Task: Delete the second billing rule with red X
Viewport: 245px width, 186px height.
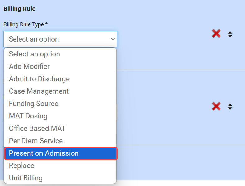Action: 216,106
